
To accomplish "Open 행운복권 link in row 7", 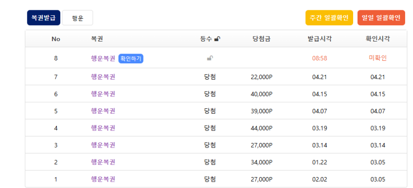I will [x=103, y=77].
